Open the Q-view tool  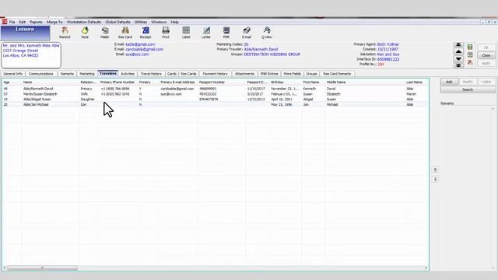267,33
